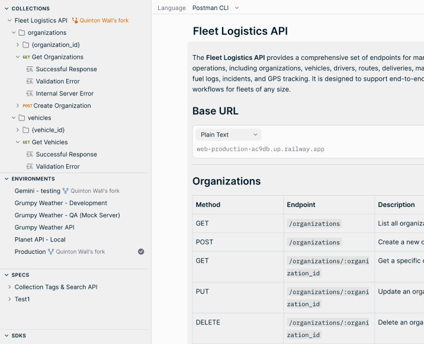424x344 pixels.
Task: Open the Plain Text format dropdown
Action: click(229, 135)
